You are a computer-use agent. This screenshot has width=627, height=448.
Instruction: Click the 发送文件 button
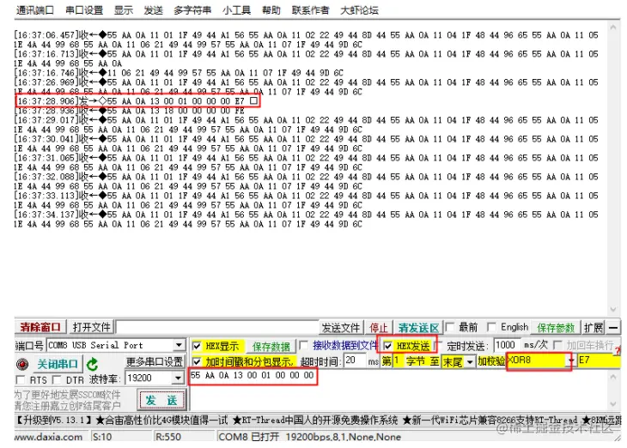pos(341,328)
